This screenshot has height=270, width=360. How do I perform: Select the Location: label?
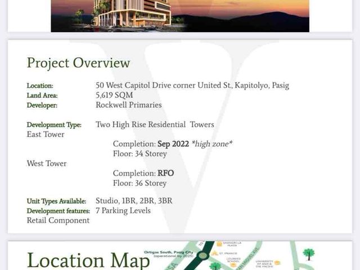(40, 85)
